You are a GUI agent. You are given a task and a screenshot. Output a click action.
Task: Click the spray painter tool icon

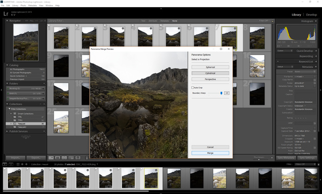[x=87, y=158]
